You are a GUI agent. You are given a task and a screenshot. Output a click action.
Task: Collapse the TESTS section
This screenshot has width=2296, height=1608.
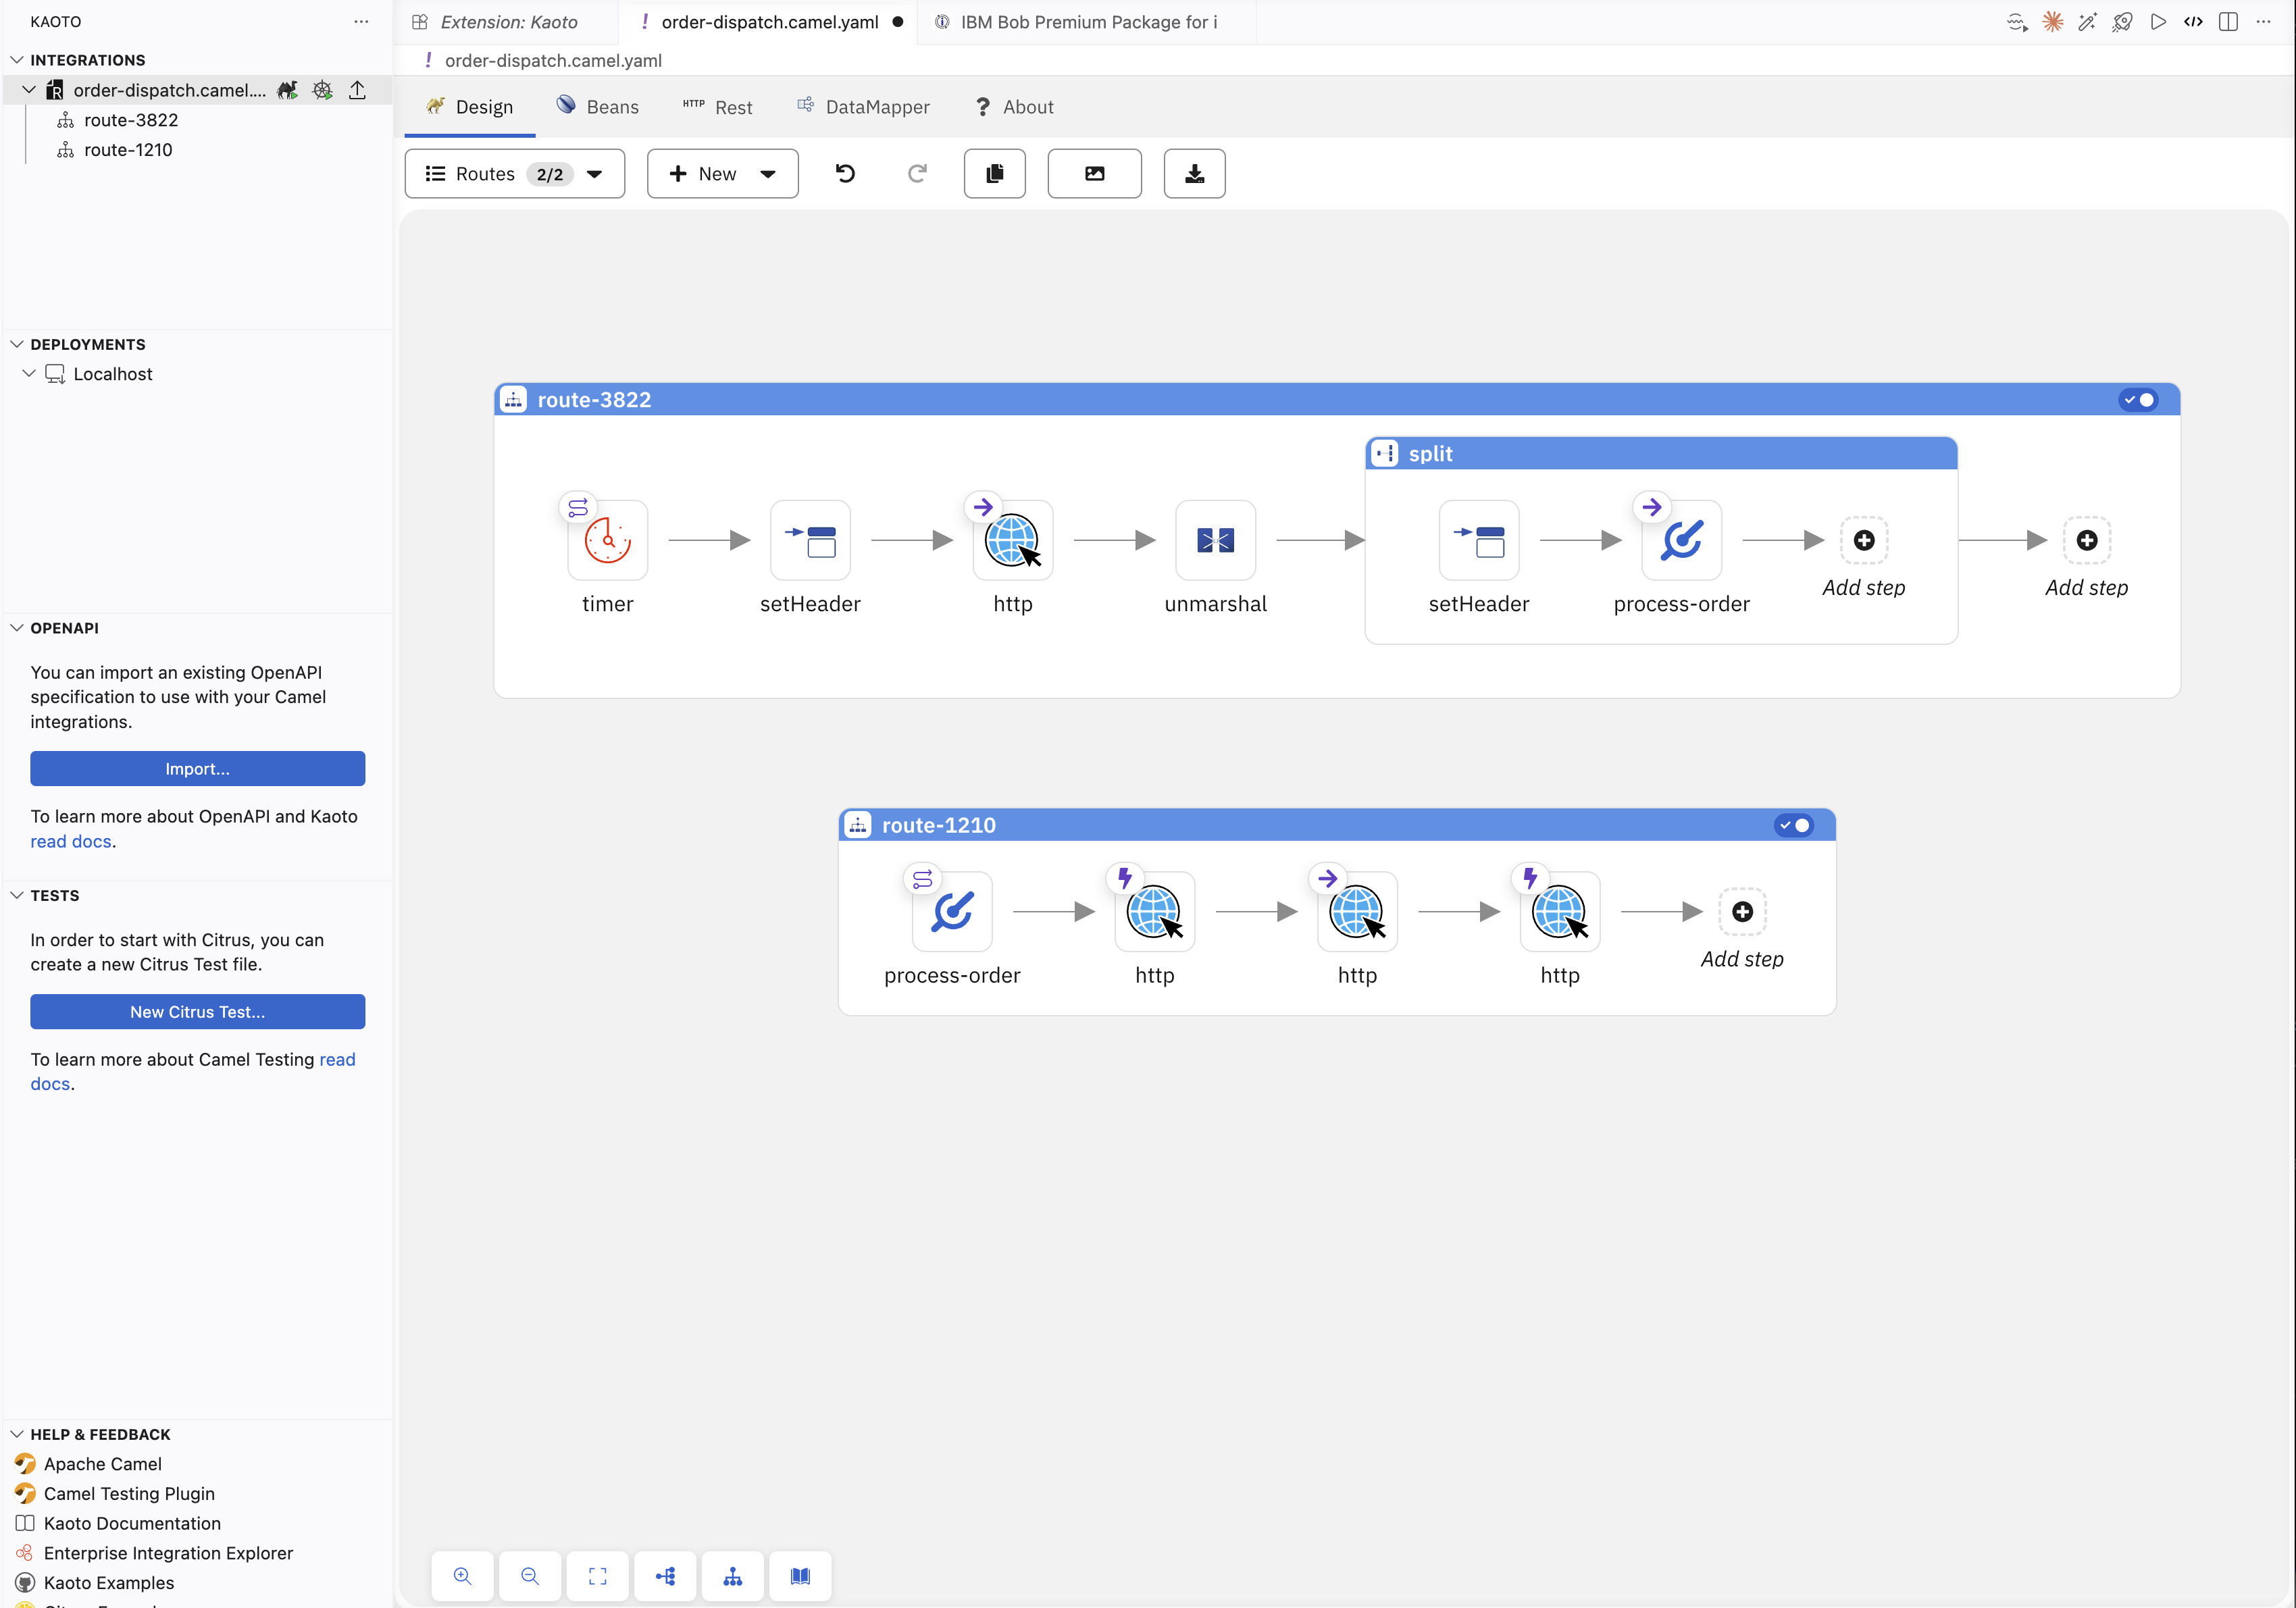click(17, 895)
